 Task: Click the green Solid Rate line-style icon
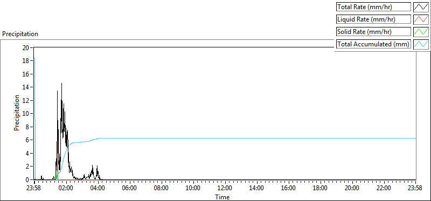tap(421, 32)
